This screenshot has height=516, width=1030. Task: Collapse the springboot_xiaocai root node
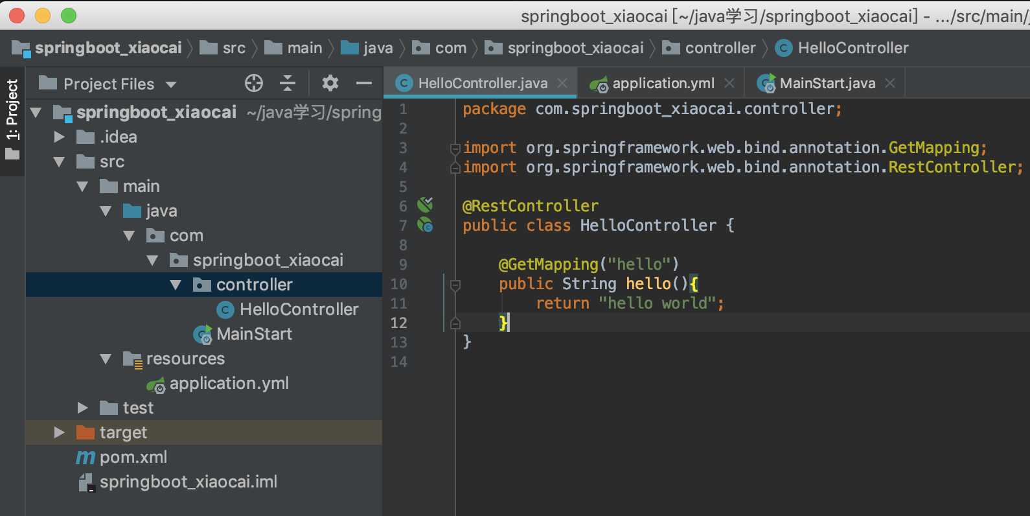36,113
